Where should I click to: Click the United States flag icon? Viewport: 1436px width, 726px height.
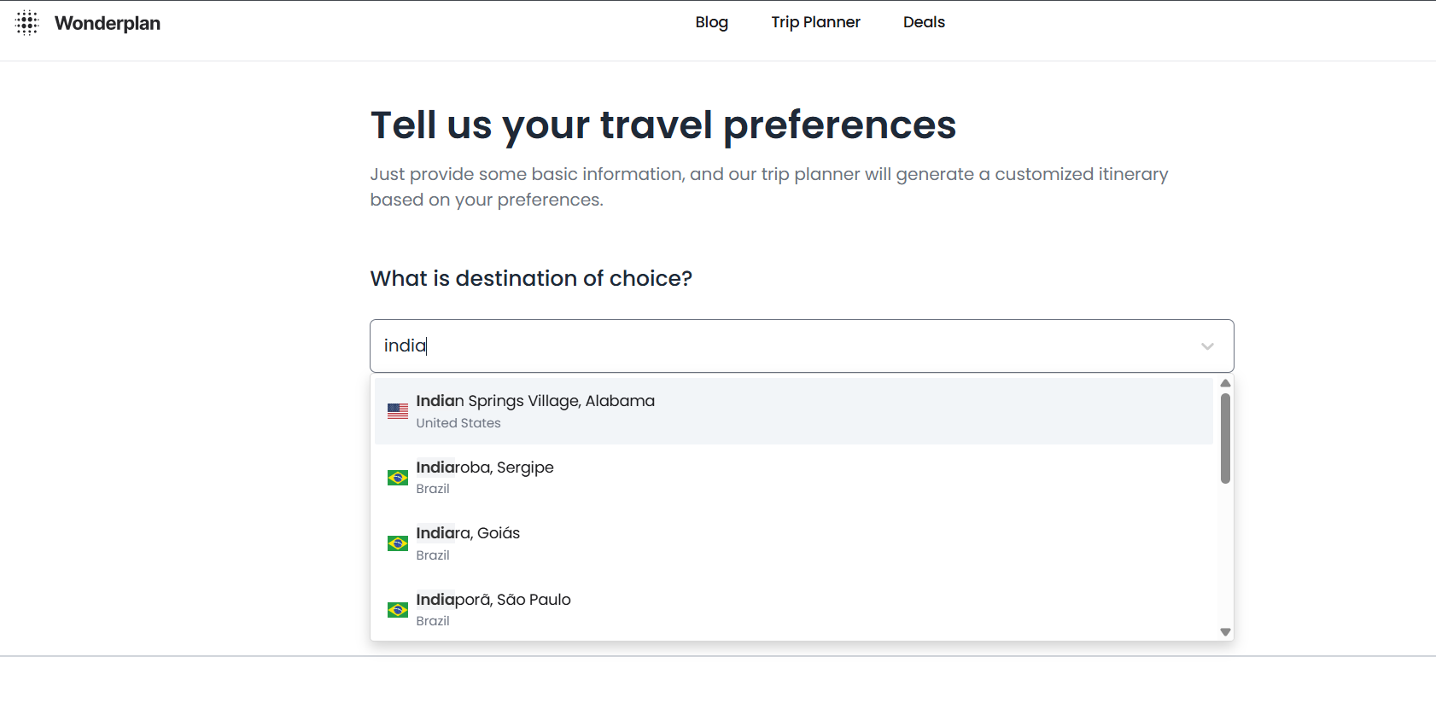397,411
